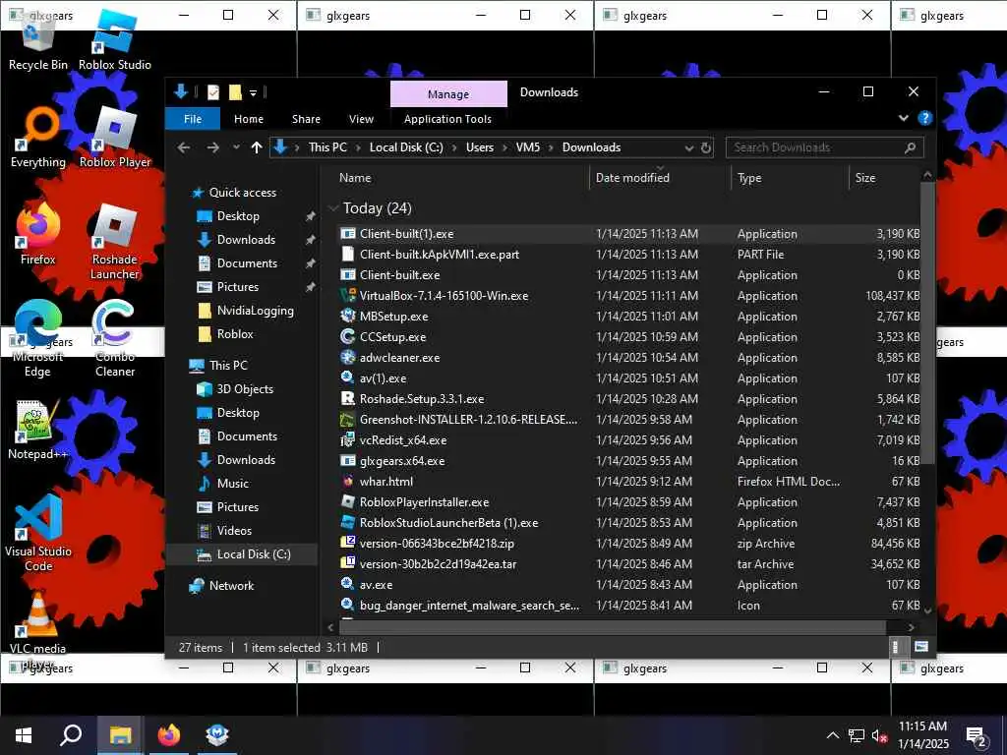Select CCSetup.exe file row

point(629,337)
